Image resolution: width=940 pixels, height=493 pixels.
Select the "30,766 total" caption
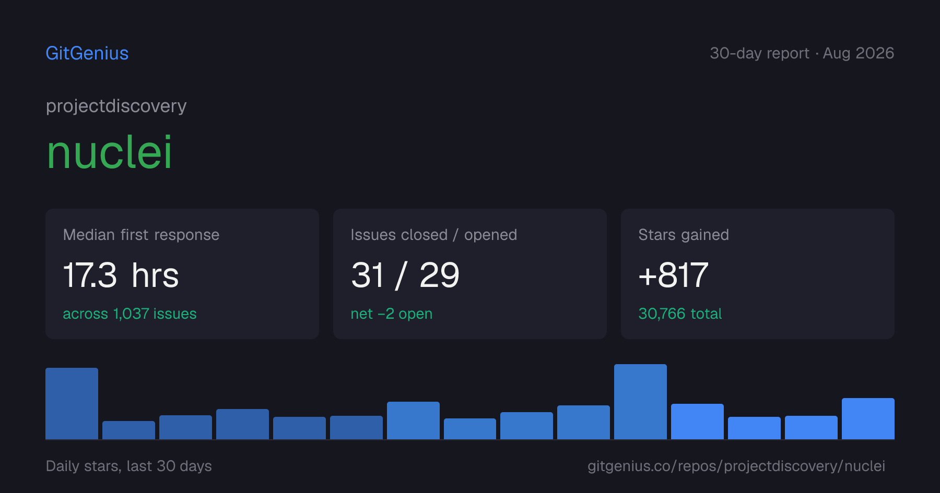click(680, 314)
